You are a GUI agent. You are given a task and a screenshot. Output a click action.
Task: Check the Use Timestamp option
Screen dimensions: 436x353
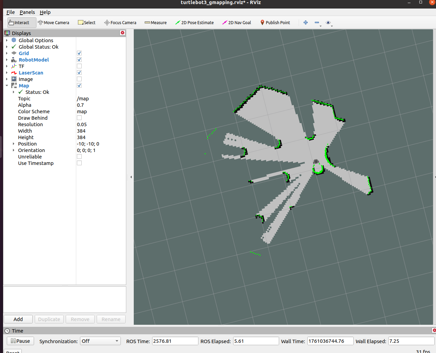pos(79,163)
